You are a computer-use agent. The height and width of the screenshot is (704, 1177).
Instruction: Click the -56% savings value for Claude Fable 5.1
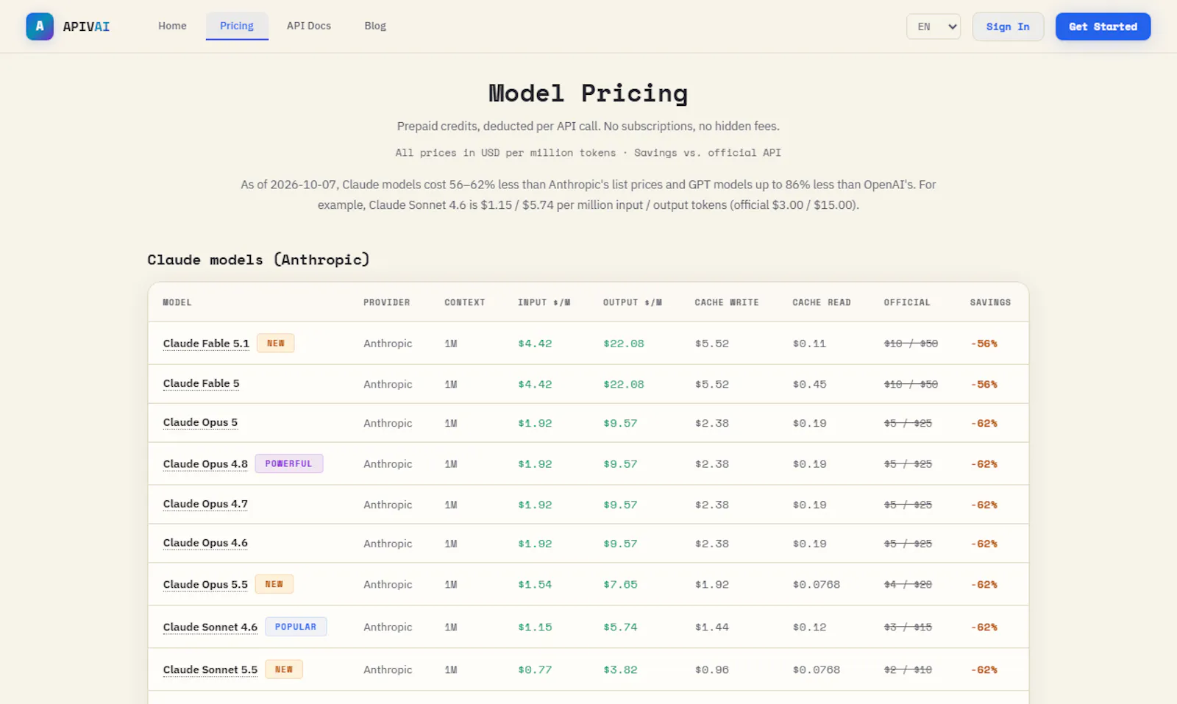coord(984,344)
